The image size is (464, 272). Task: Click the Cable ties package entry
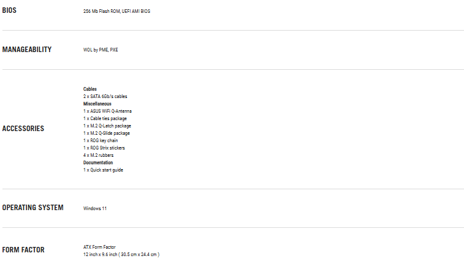(x=105, y=118)
